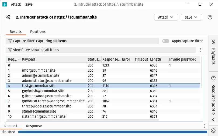The height and width of the screenshot is (136, 218).
Task: Open the Save menu in title bar
Action: click(29, 5)
